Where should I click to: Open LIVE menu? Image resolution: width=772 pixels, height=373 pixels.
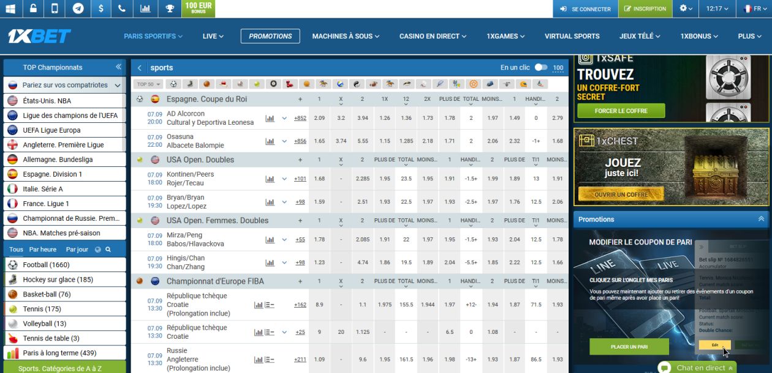coord(213,36)
